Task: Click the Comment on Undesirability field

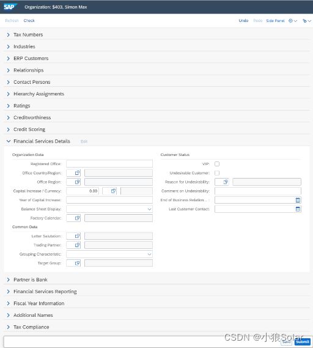Action: [258, 191]
